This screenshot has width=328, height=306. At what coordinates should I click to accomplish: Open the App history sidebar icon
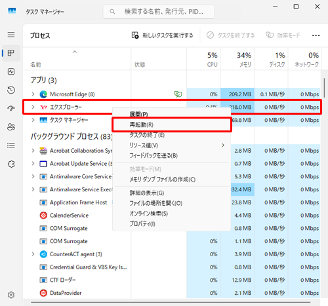pos(11,90)
